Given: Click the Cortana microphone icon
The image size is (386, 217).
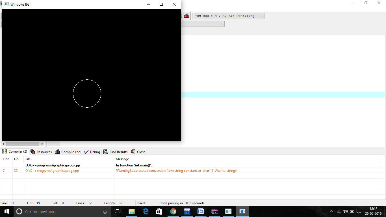Looking at the screenshot, I should coord(105,211).
